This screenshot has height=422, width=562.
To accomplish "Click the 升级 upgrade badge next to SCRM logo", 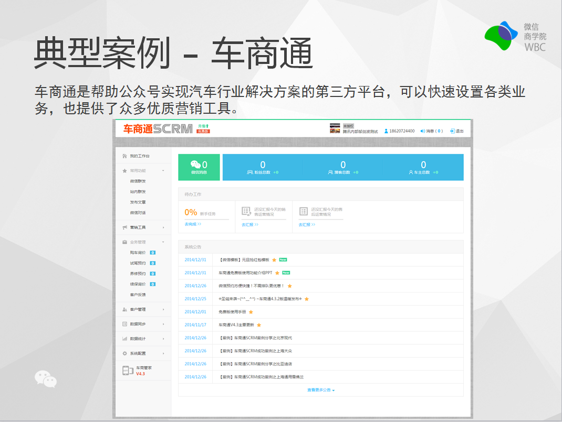I will 203,126.
